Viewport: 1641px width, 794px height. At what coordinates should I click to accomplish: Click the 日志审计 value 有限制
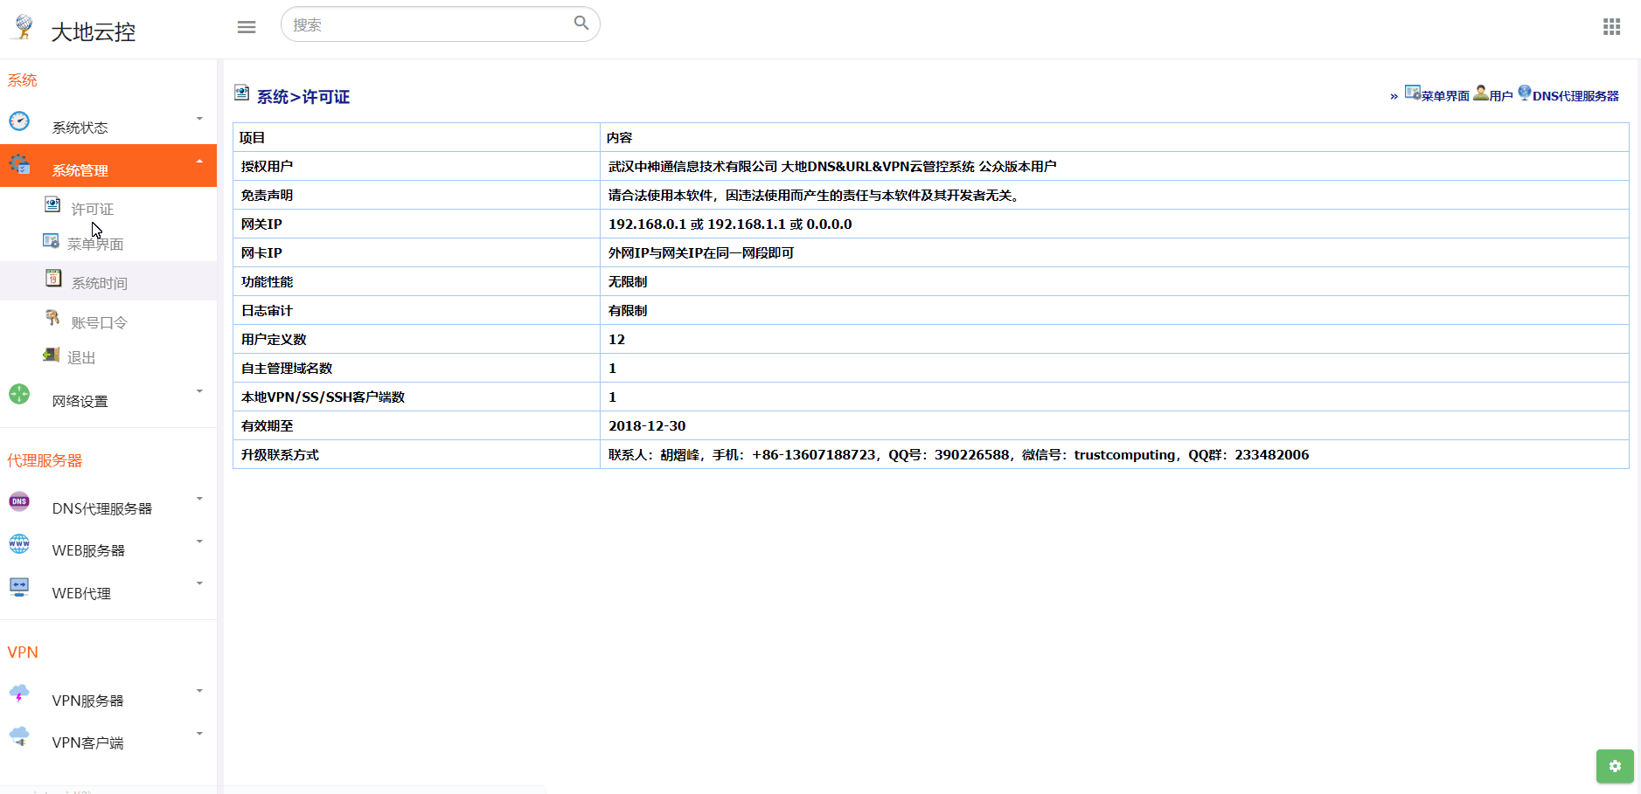click(628, 311)
